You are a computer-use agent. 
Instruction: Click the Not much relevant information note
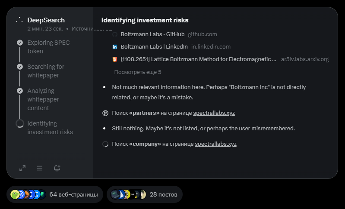coord(209,92)
